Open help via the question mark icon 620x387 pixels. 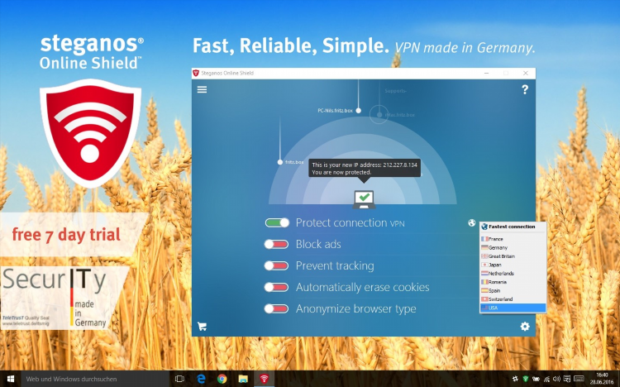pyautogui.click(x=525, y=89)
